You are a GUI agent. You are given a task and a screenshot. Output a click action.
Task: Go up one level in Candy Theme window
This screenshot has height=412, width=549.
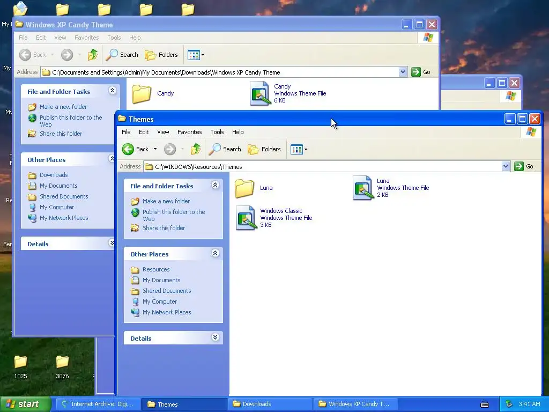tap(93, 55)
